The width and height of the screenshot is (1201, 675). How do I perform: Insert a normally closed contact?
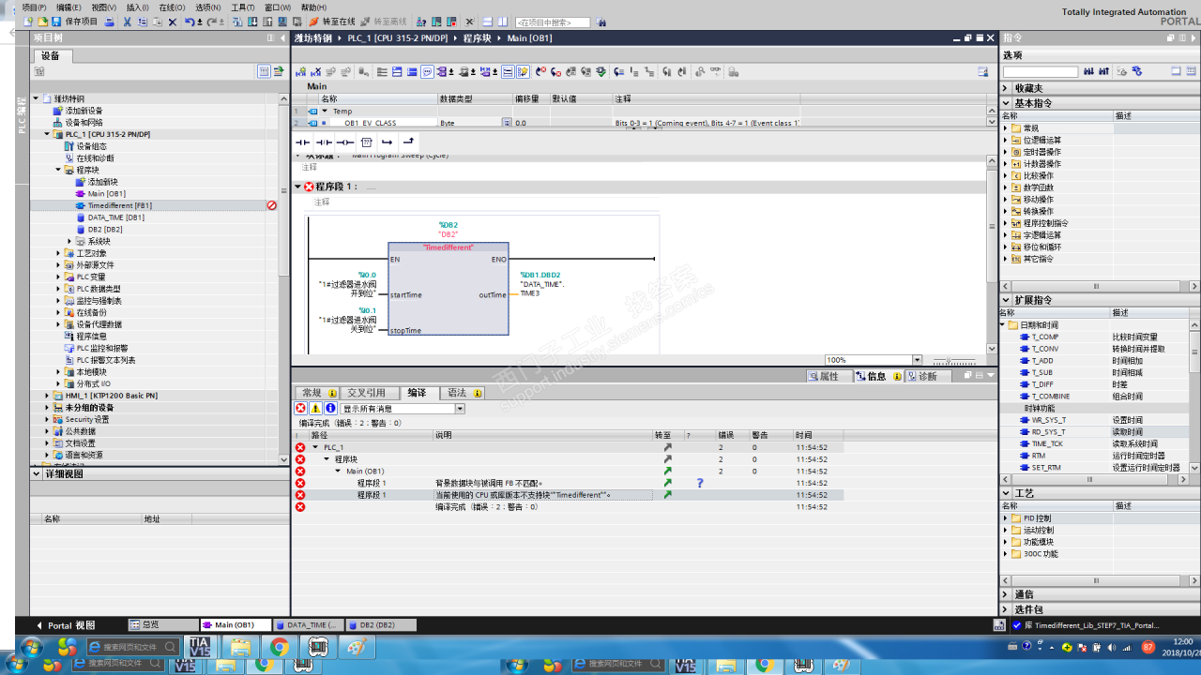[324, 142]
